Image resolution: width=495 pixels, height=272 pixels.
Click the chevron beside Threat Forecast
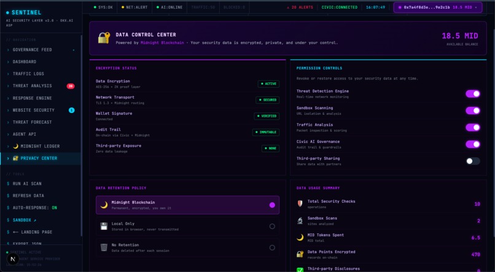coord(8,122)
